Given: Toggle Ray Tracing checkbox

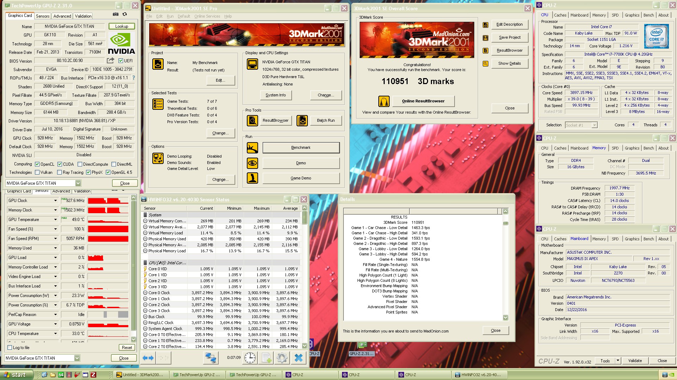Looking at the screenshot, I should click(x=59, y=172).
